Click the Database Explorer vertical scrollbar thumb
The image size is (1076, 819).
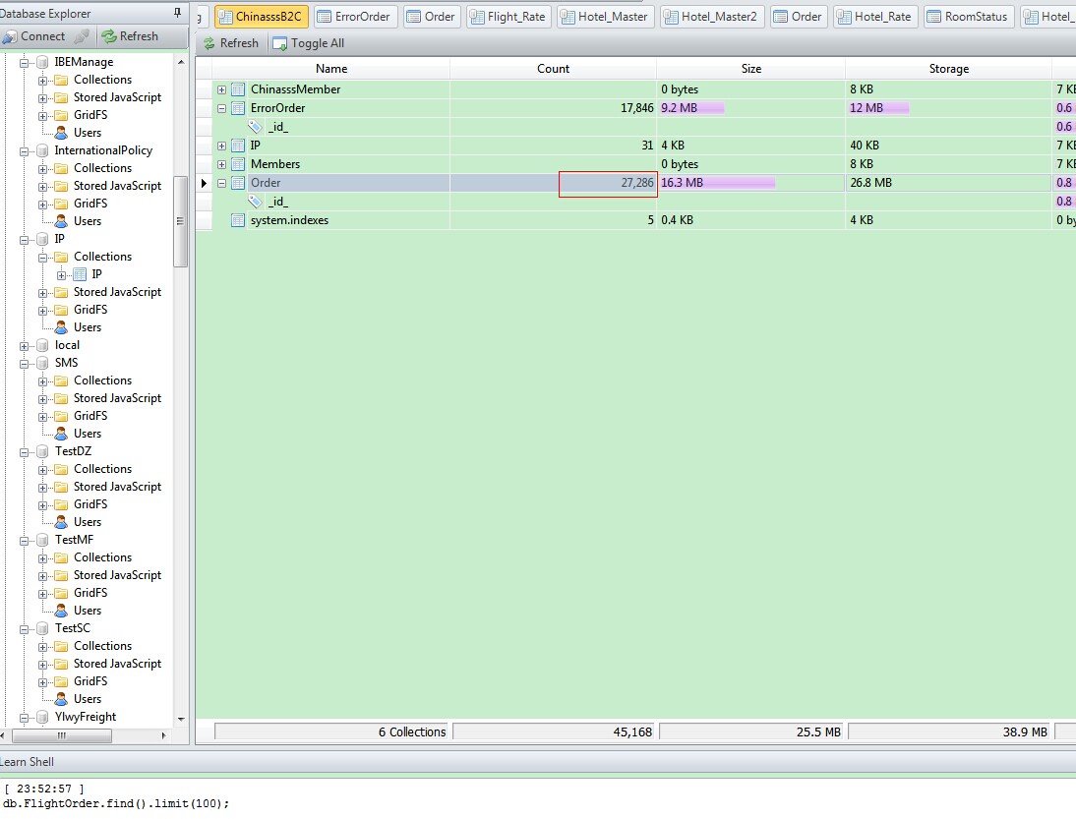tap(180, 221)
